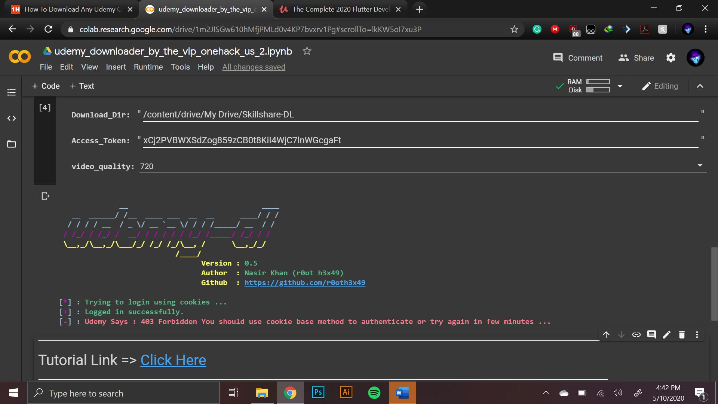The width and height of the screenshot is (718, 404).
Task: Open the table of contents sidebar icon
Action: [x=12, y=92]
